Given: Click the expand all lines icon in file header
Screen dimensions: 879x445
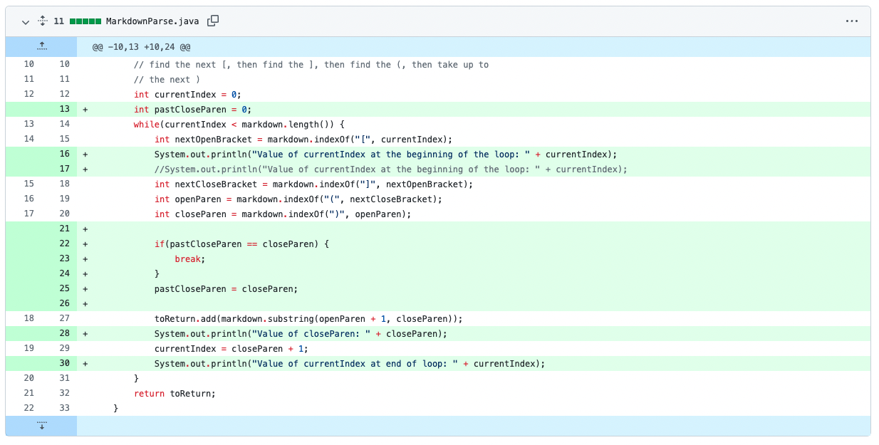Looking at the screenshot, I should pos(43,21).
